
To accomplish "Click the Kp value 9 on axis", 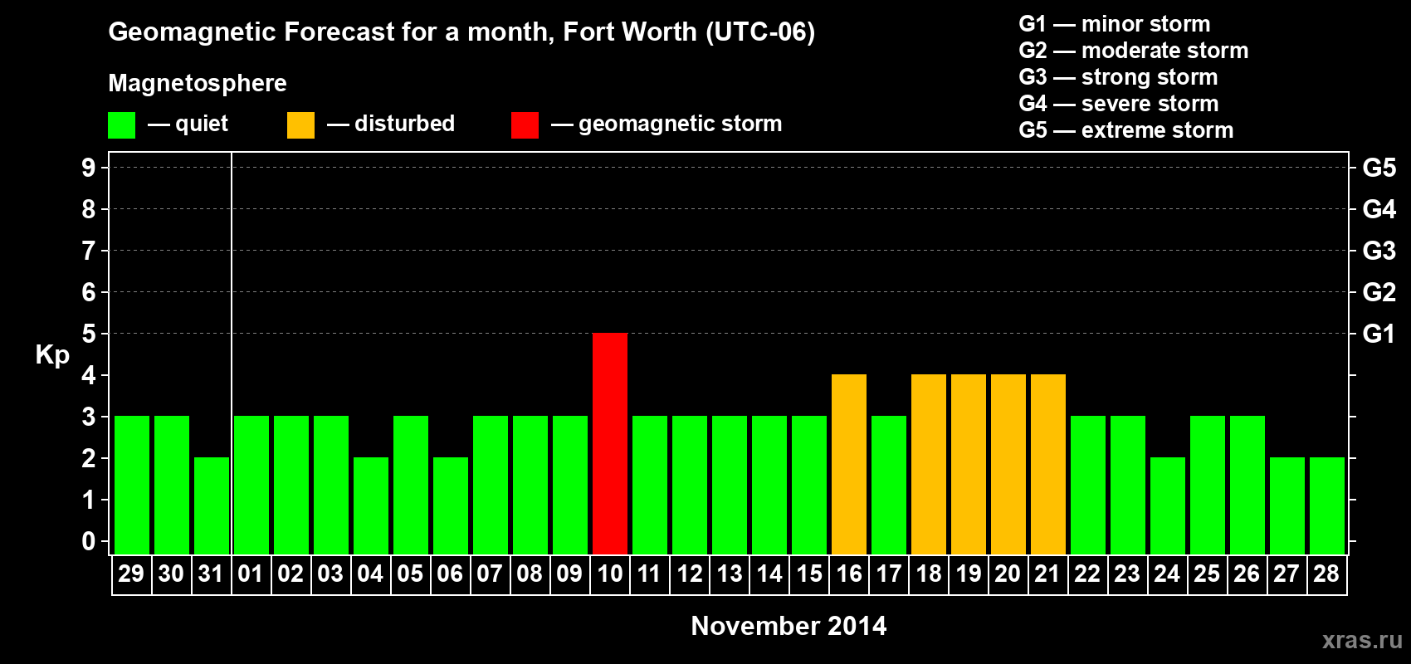I will coord(89,168).
